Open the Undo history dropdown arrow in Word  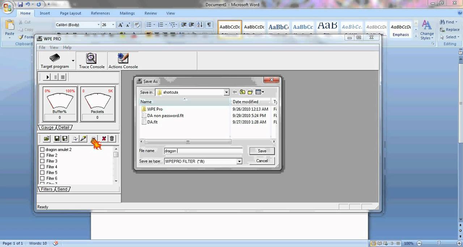33,4
